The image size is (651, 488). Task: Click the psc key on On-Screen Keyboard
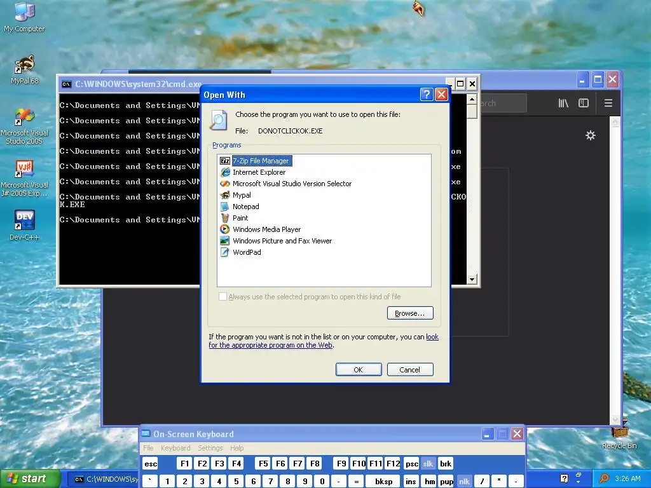(x=411, y=463)
